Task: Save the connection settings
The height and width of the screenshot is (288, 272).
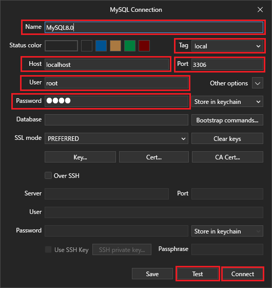Action: [x=152, y=274]
